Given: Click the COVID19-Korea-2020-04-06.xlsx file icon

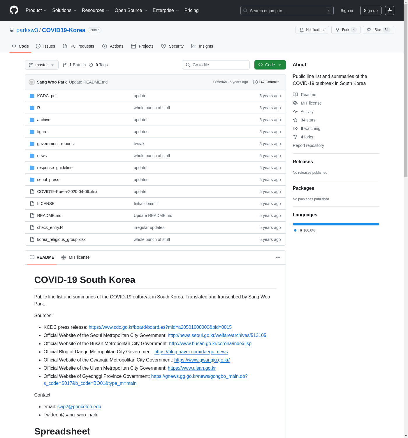Looking at the screenshot, I should tap(32, 192).
